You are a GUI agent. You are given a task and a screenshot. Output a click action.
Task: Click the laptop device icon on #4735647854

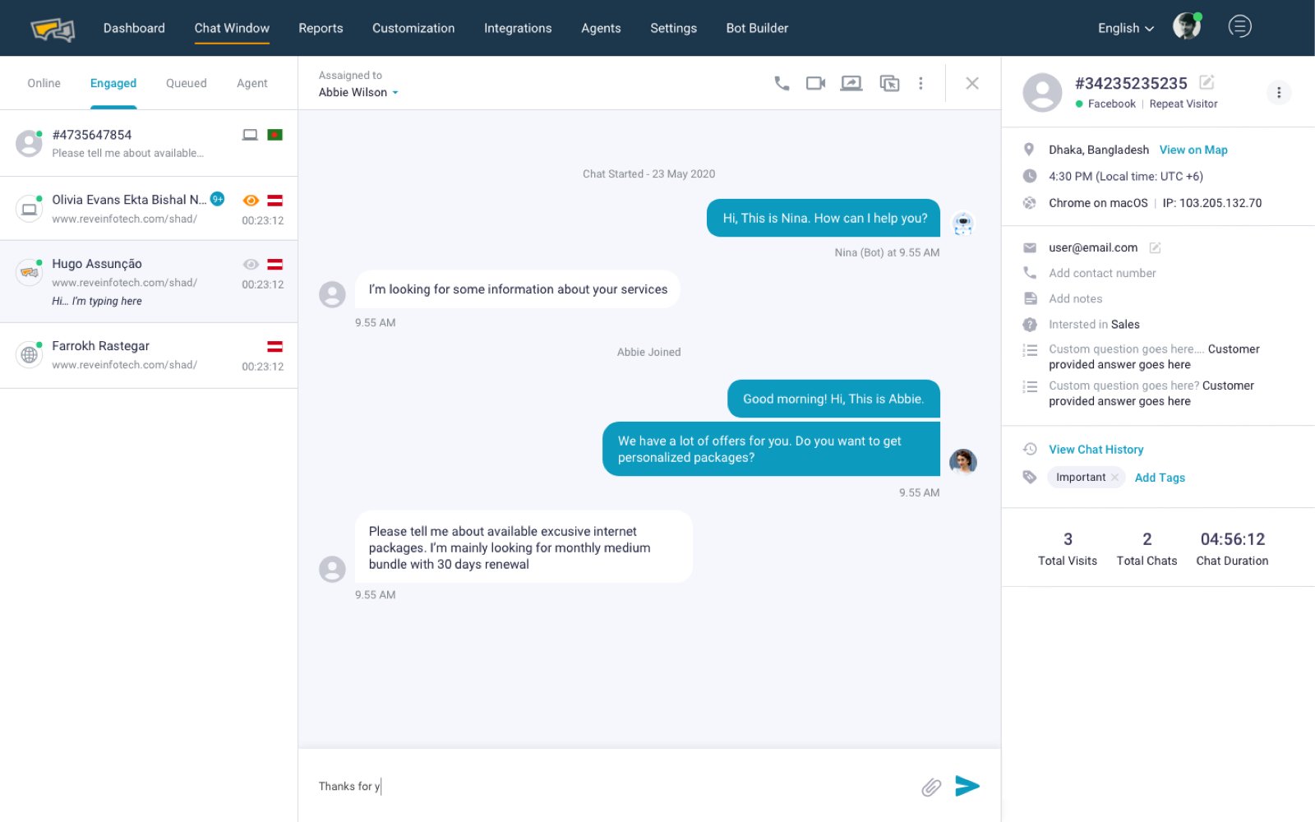click(x=250, y=135)
